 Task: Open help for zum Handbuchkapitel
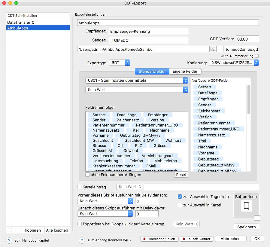[x=9, y=240]
